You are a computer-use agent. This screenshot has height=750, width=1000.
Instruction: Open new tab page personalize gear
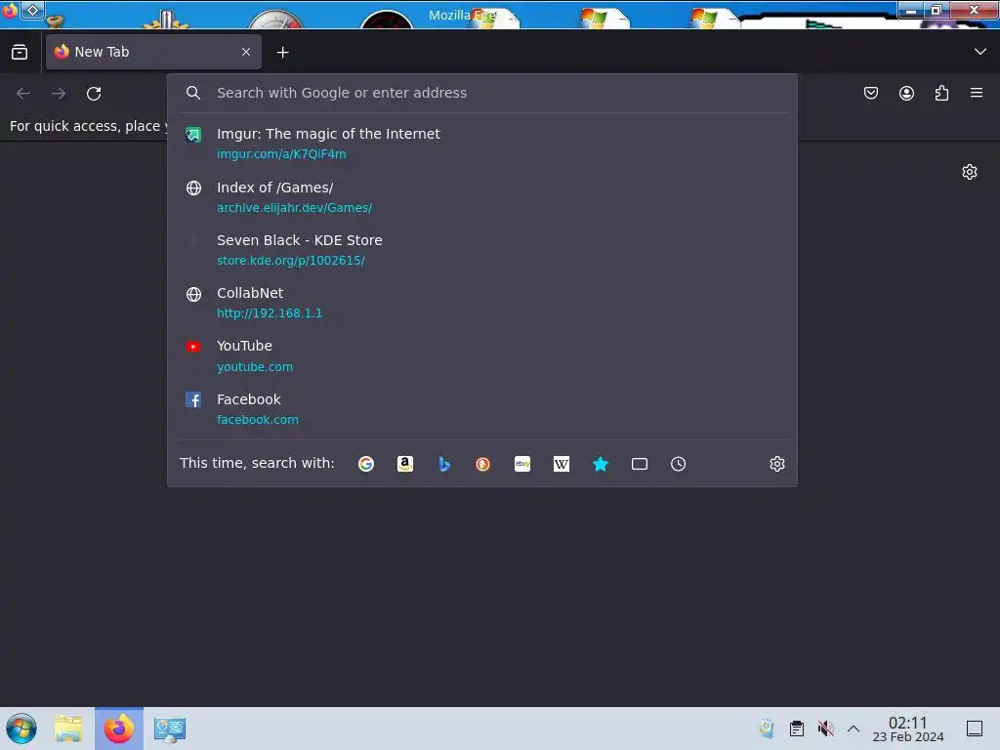pyautogui.click(x=970, y=172)
